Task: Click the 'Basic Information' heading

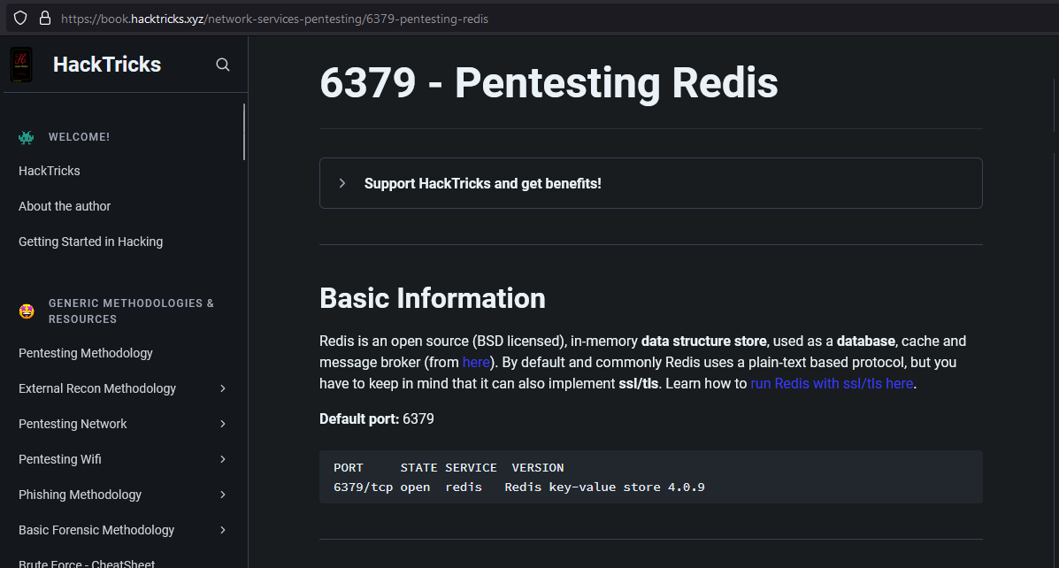Action: (x=433, y=298)
